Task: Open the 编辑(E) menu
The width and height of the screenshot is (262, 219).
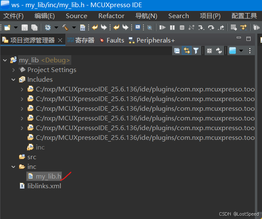Action: pos(45,16)
